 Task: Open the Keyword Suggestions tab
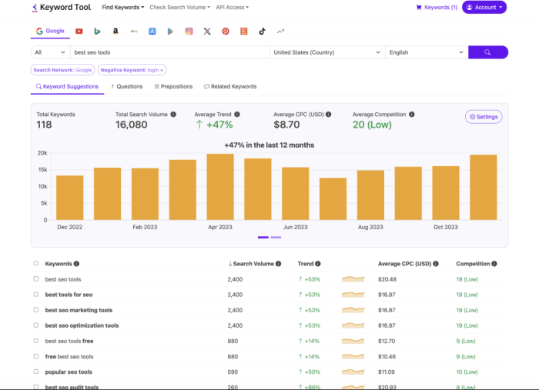(68, 86)
